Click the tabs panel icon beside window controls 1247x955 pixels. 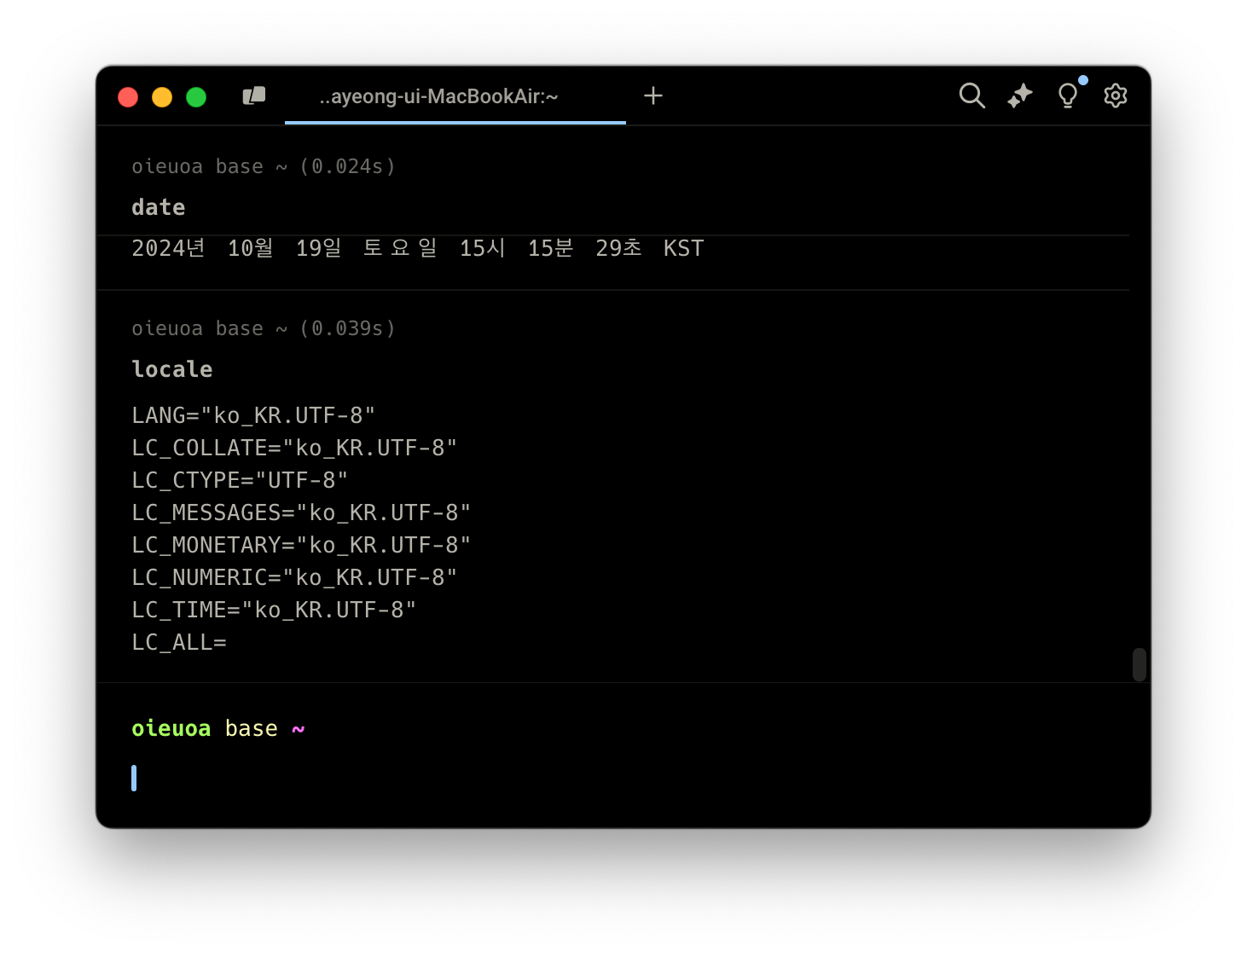click(254, 96)
